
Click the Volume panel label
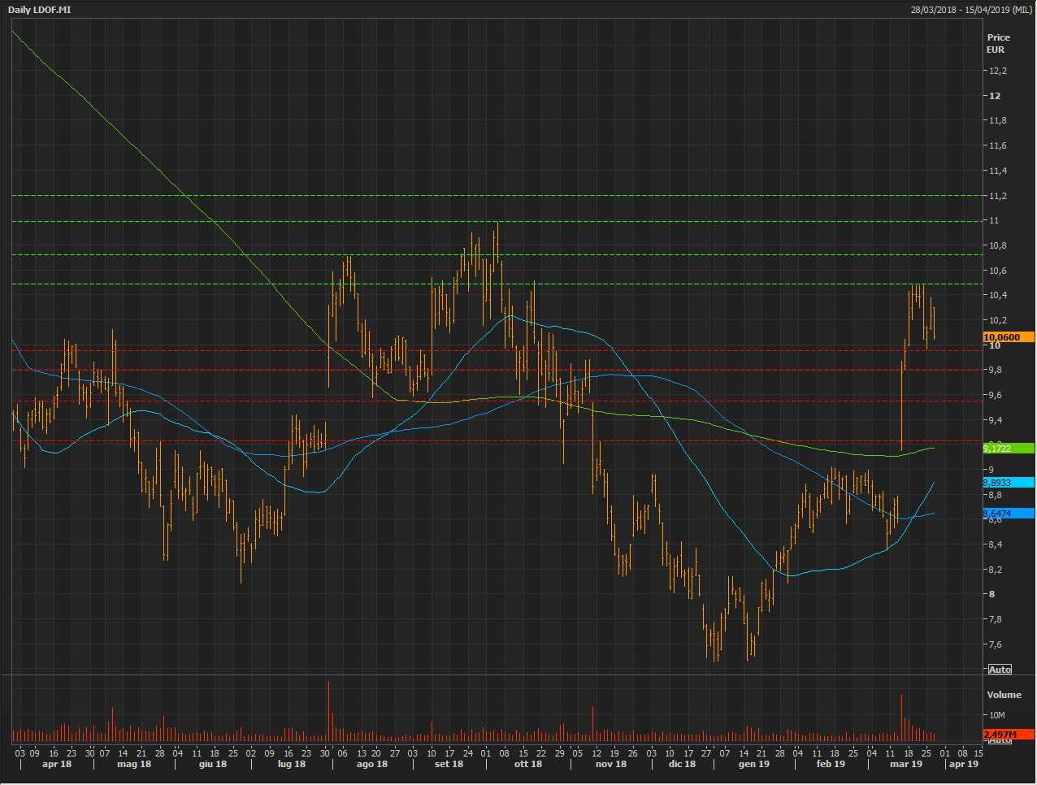(1004, 695)
